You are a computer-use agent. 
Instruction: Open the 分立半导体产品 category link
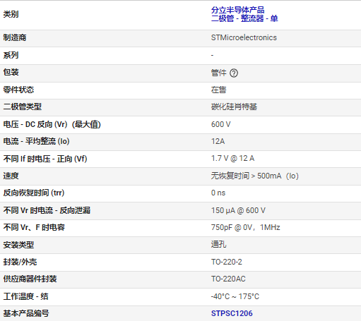(x=237, y=10)
